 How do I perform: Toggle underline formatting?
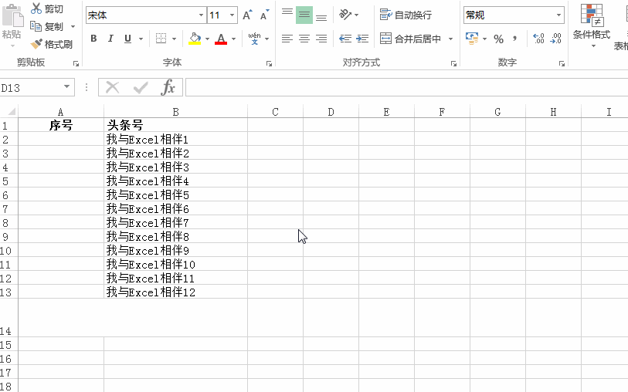click(127, 39)
